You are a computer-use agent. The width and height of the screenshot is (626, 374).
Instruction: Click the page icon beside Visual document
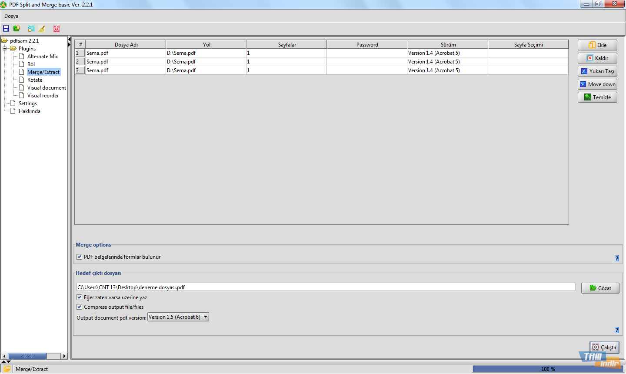coord(22,87)
